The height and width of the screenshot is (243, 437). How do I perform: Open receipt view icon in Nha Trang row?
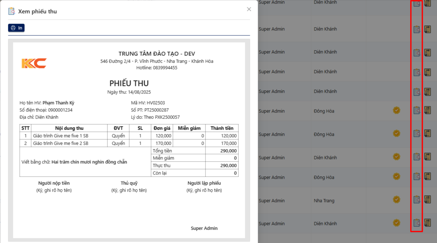tap(417, 200)
